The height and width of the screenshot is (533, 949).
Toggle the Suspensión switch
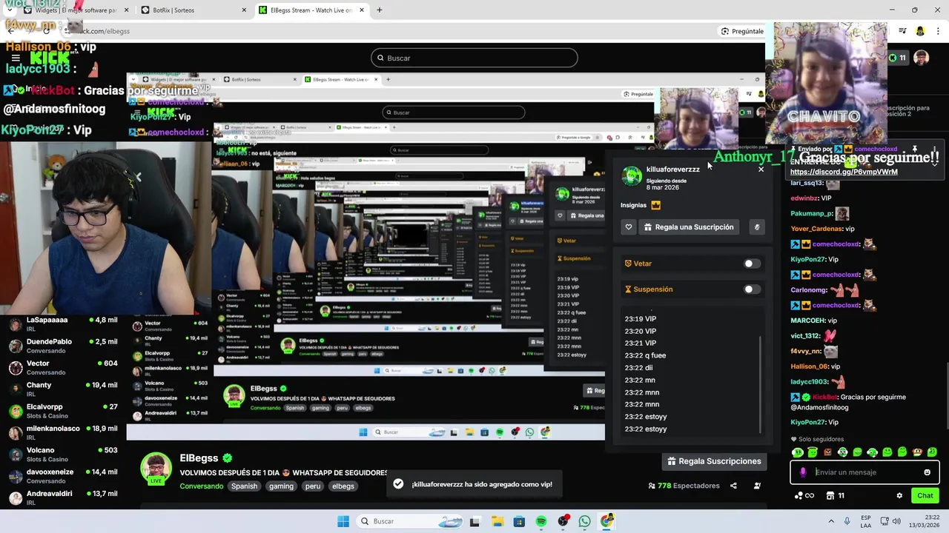click(752, 289)
